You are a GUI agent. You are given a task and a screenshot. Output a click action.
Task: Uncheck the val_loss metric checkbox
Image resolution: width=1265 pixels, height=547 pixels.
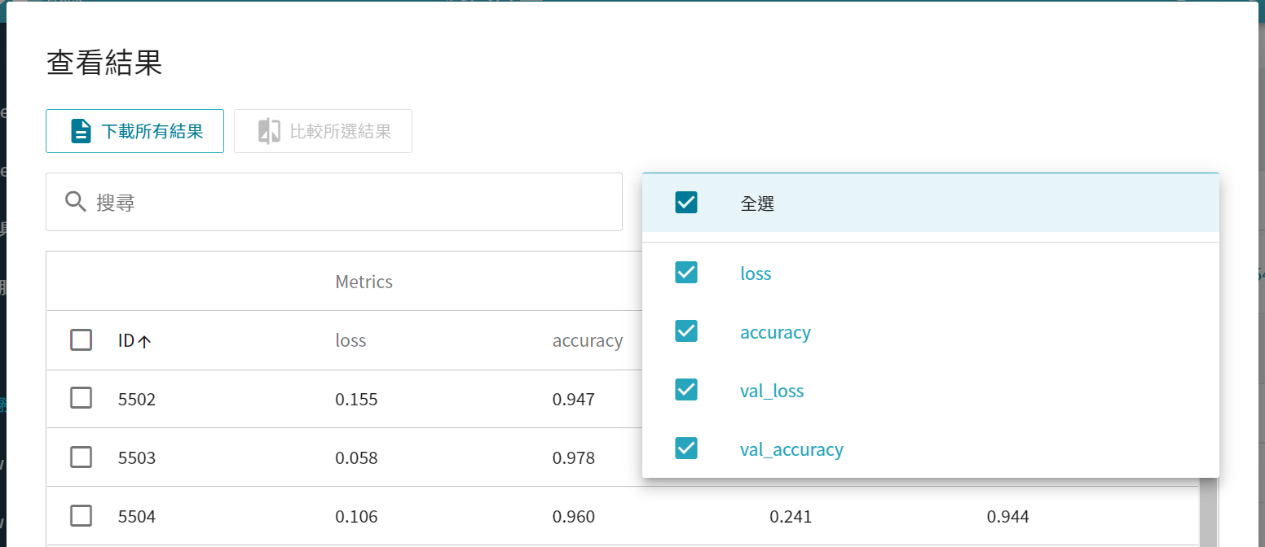tap(686, 390)
